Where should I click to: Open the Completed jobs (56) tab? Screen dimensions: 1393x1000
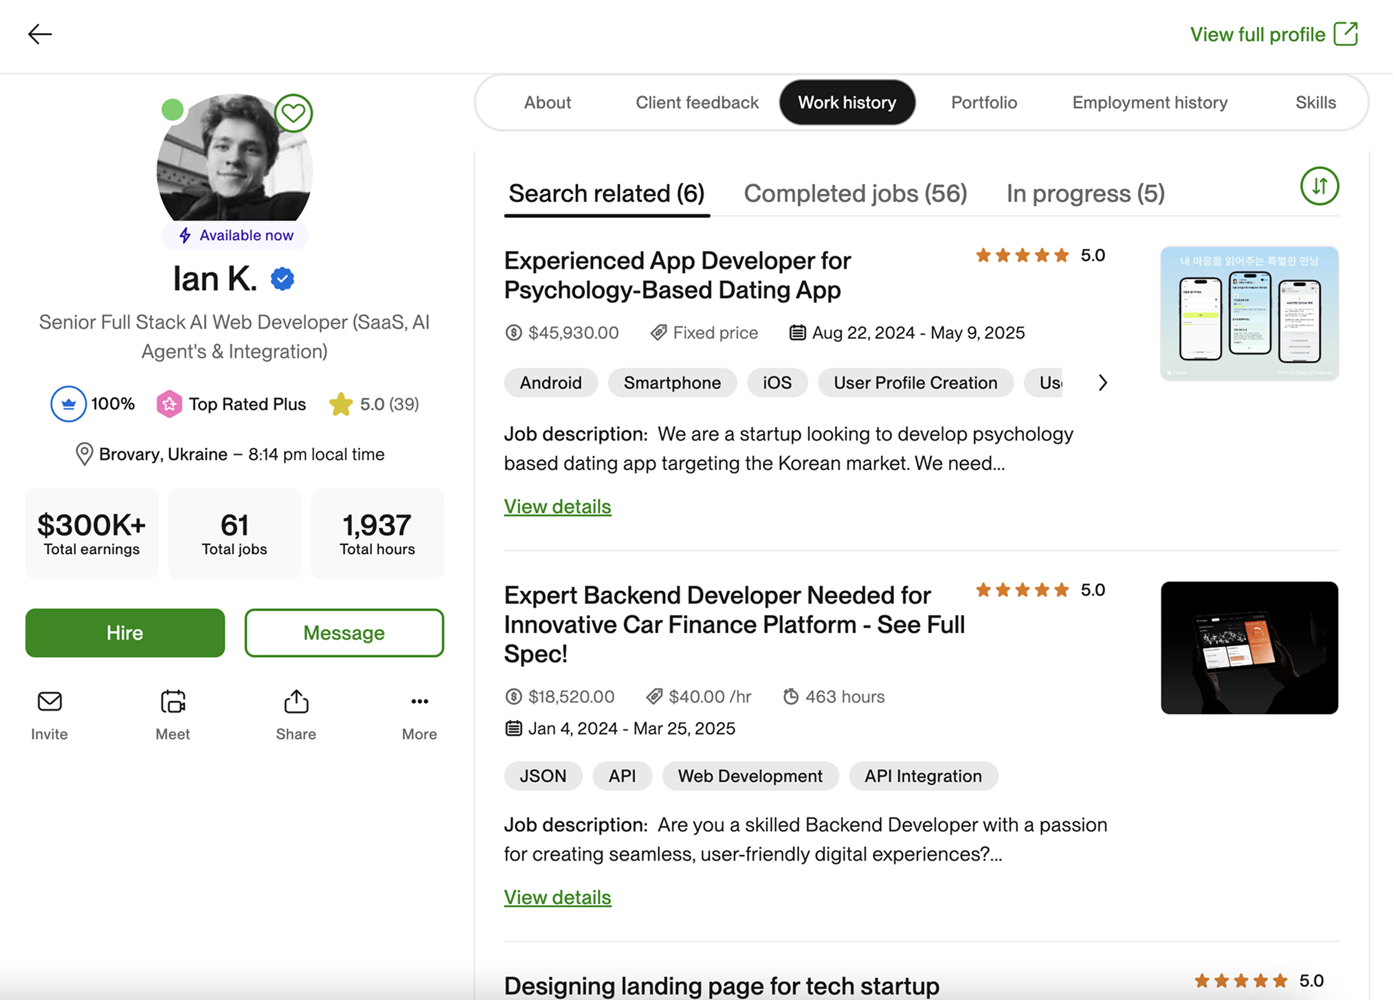tap(856, 193)
